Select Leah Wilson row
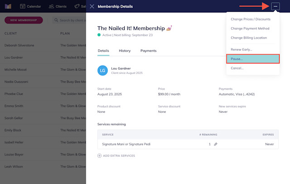The image size is (290, 184). click(x=43, y=166)
